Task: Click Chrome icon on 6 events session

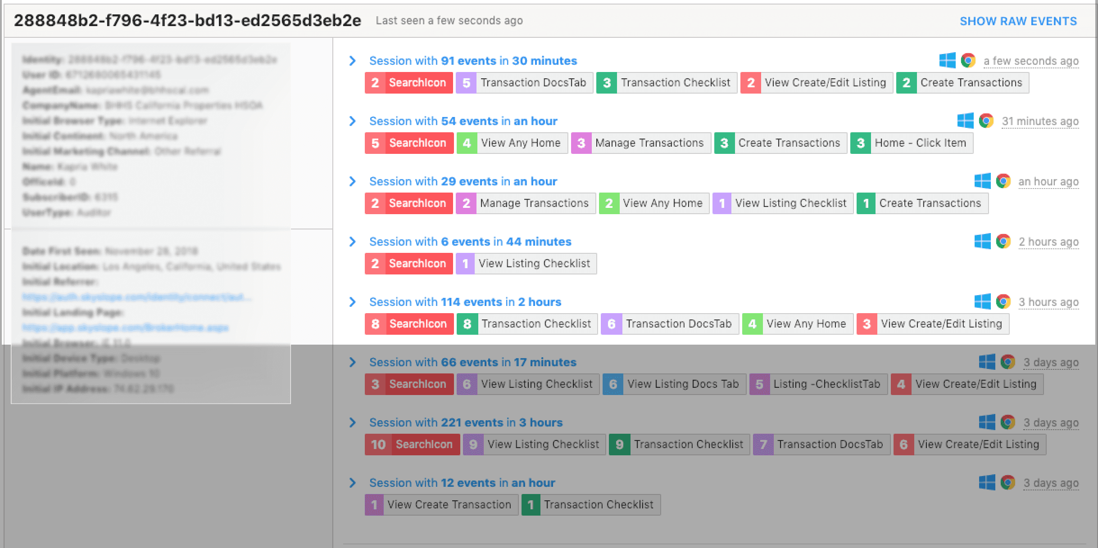Action: [1003, 241]
